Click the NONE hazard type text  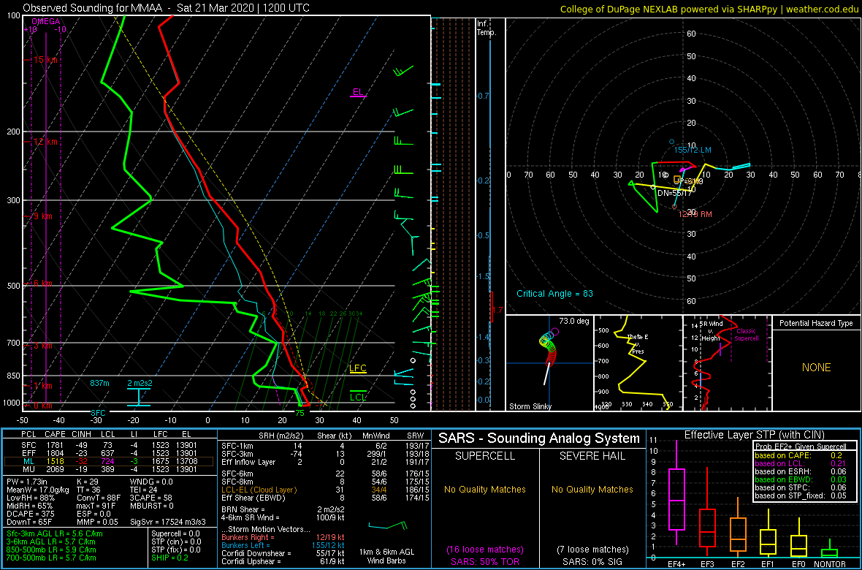click(816, 368)
